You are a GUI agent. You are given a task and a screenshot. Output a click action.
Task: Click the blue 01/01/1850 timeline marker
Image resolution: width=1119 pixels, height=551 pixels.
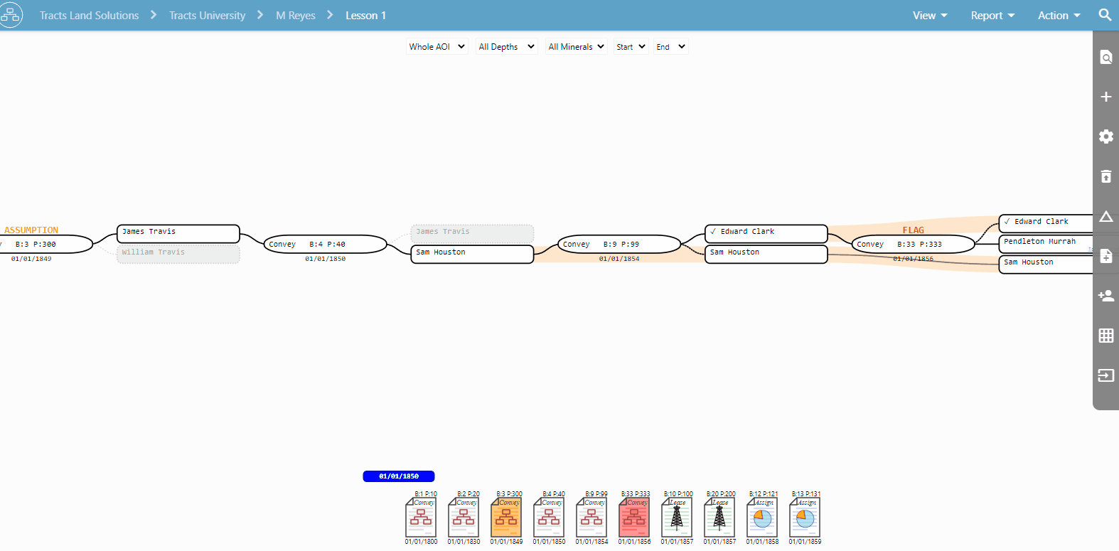click(399, 476)
